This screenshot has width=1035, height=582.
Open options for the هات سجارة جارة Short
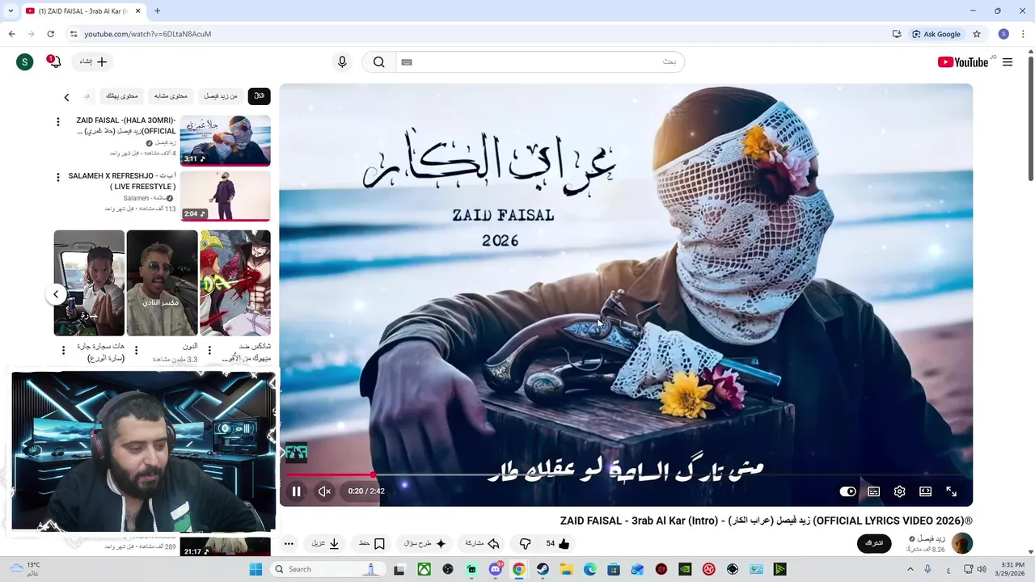[63, 350]
